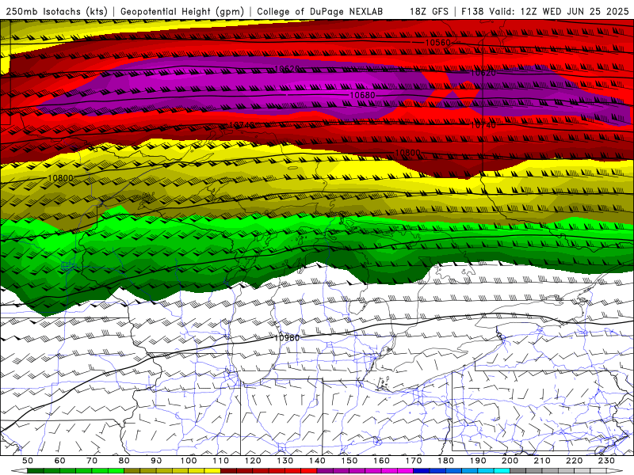Screen dimensions: 634x475
Task: Click the legend value 220
Action: click(574, 461)
